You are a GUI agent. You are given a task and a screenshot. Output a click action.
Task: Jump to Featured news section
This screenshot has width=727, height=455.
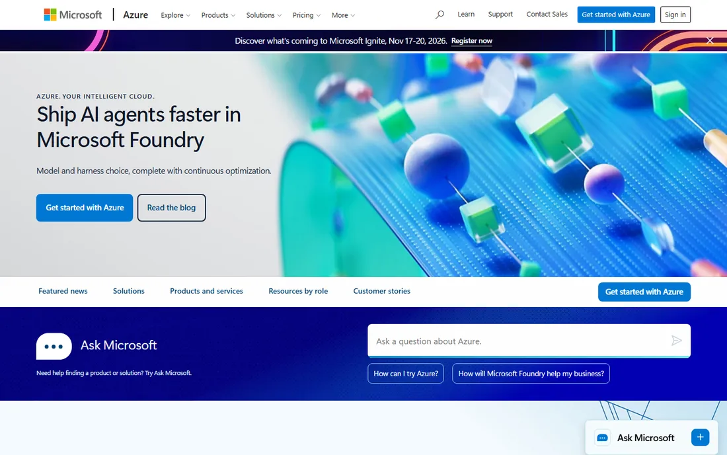click(63, 291)
